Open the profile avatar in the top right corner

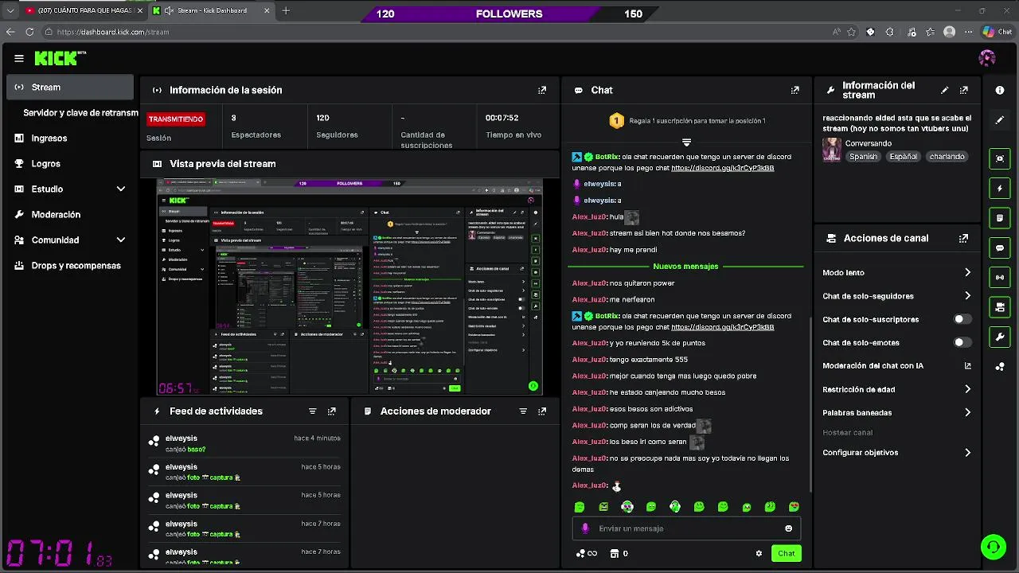[x=986, y=58]
